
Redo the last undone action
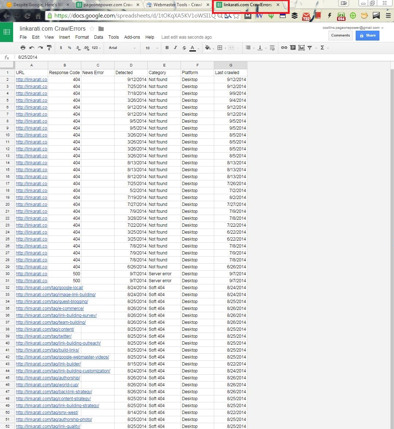[x=40, y=47]
